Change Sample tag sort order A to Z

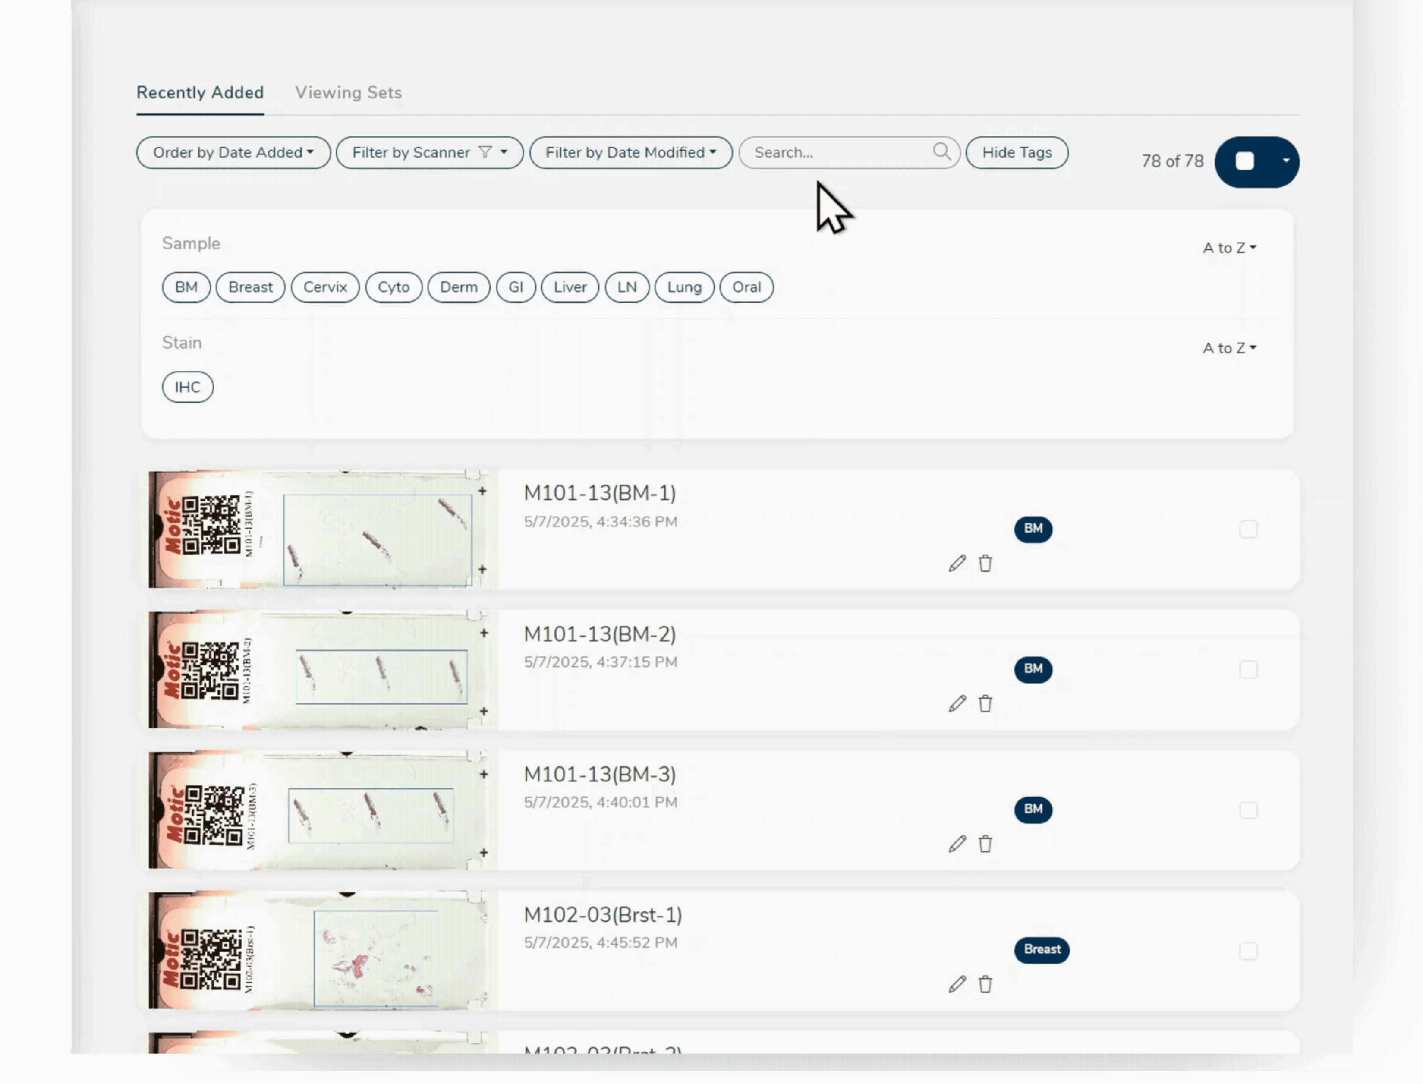(x=1229, y=248)
